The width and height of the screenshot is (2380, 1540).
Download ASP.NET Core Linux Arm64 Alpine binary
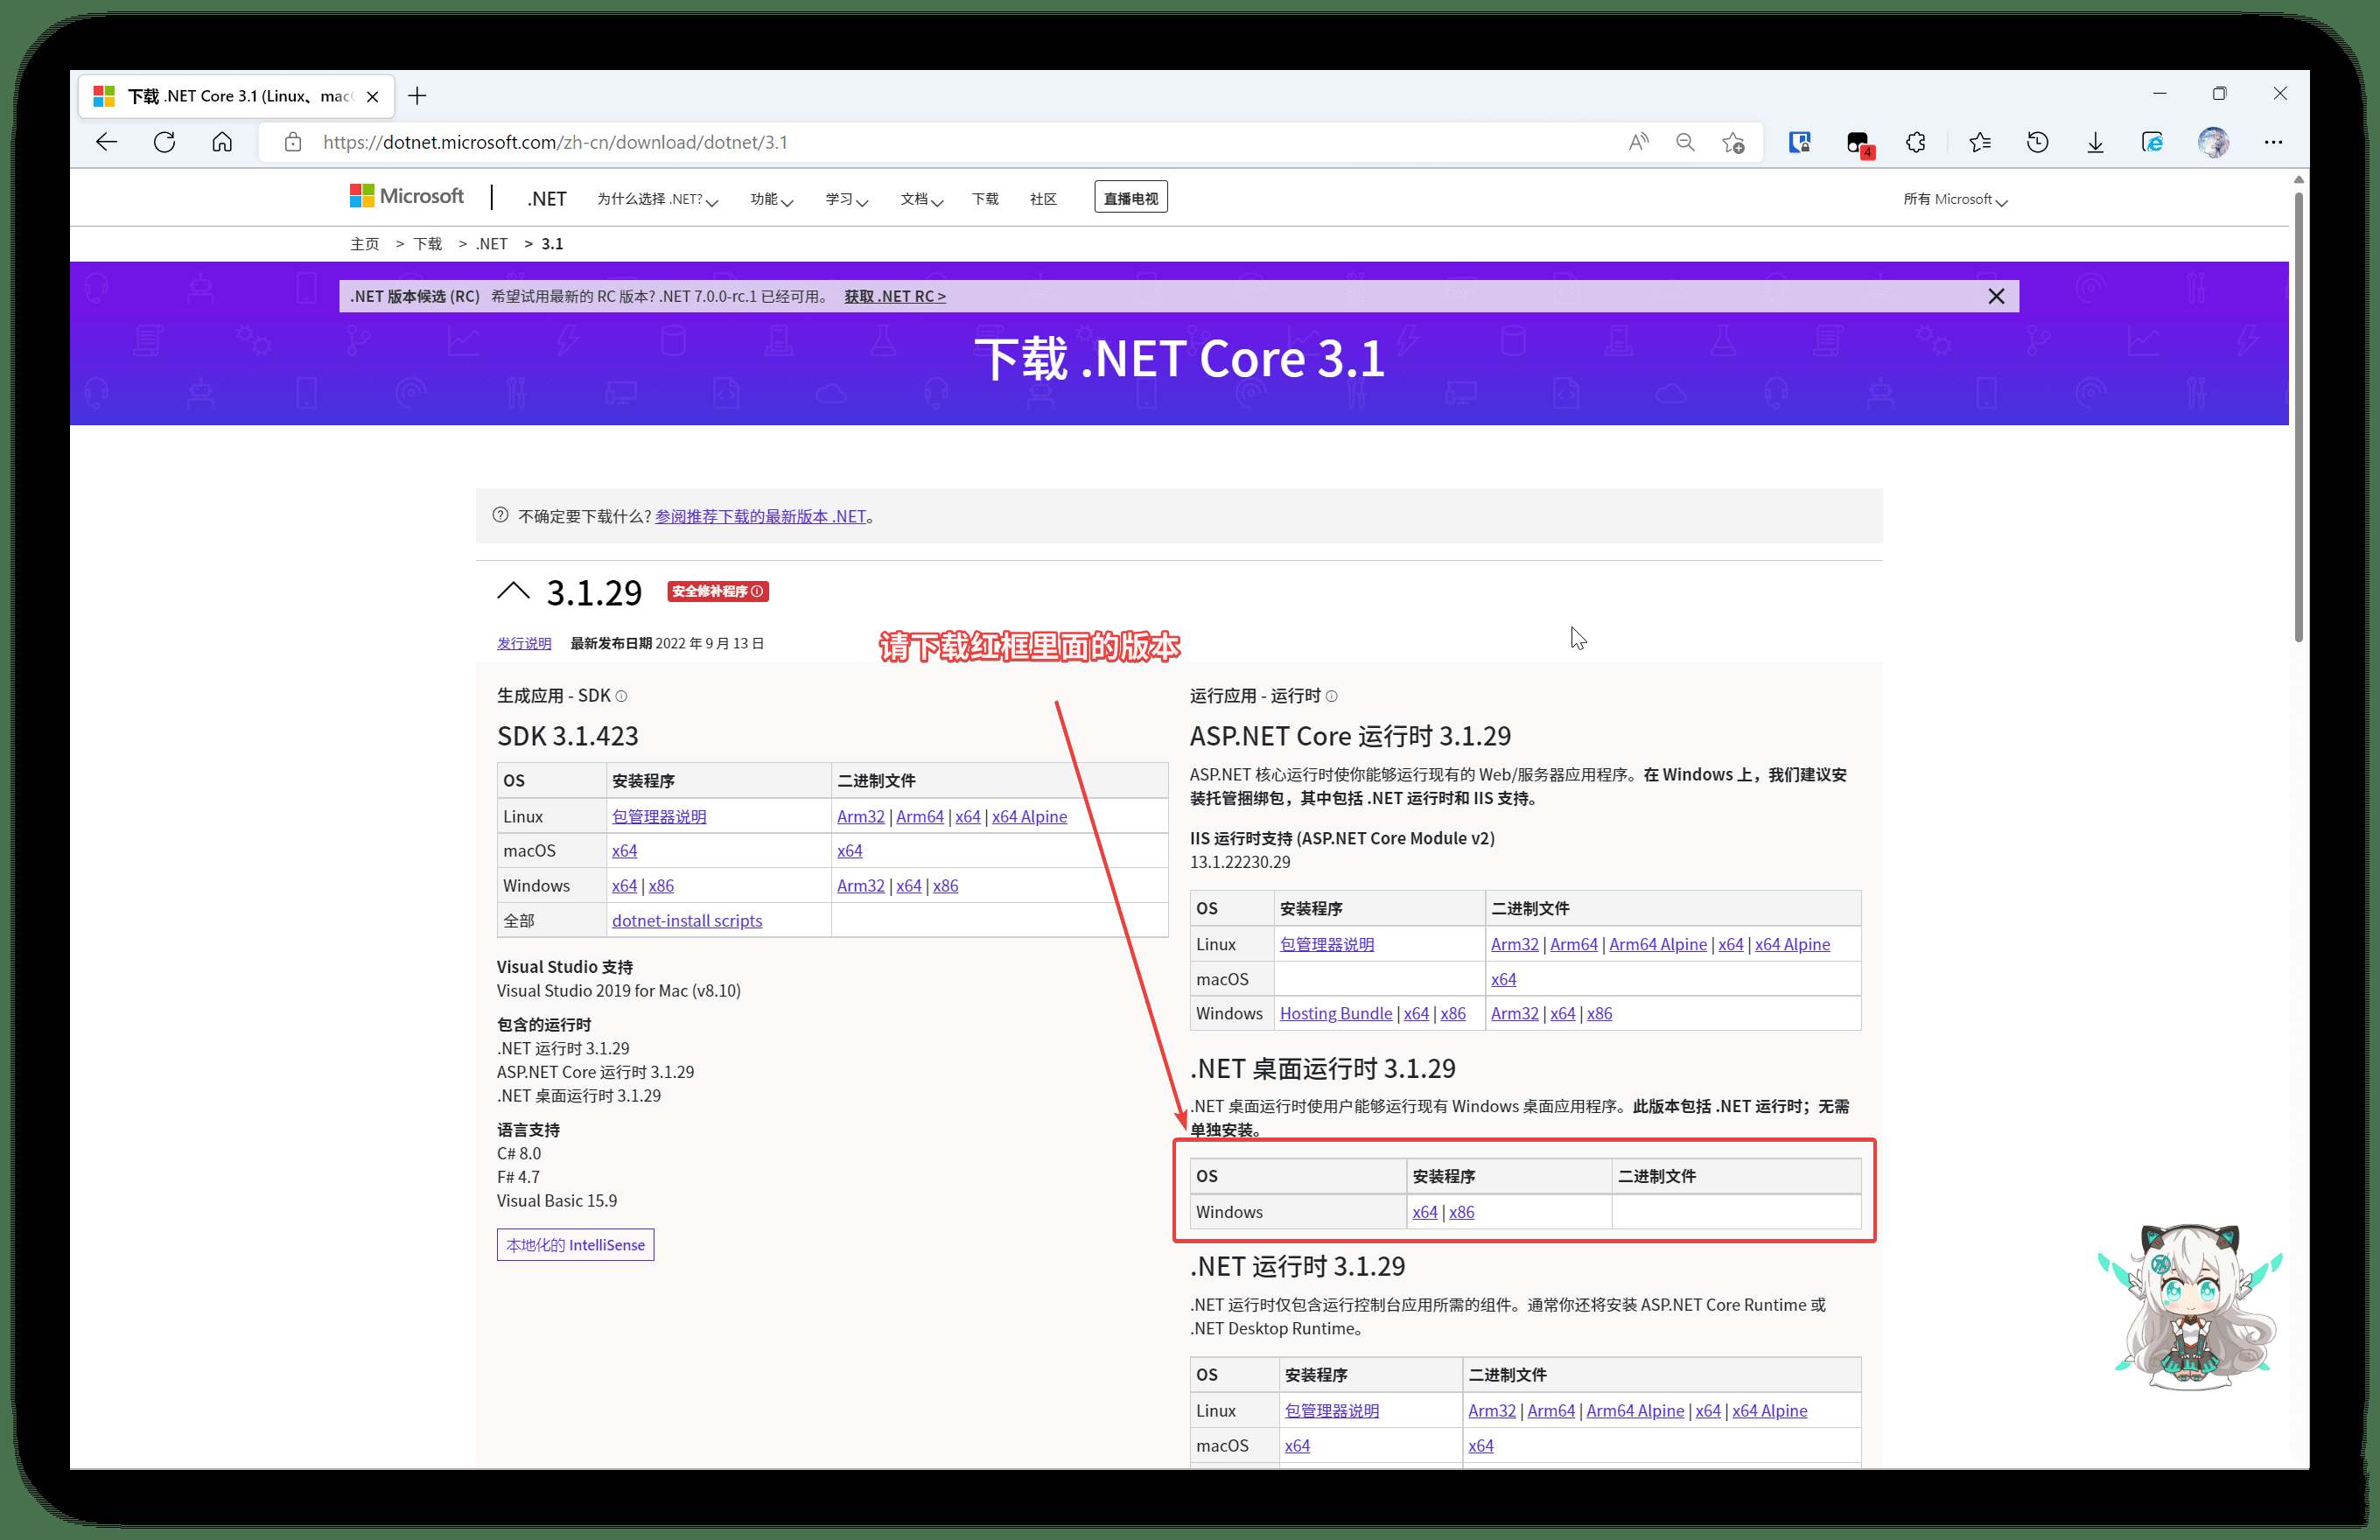point(1657,944)
